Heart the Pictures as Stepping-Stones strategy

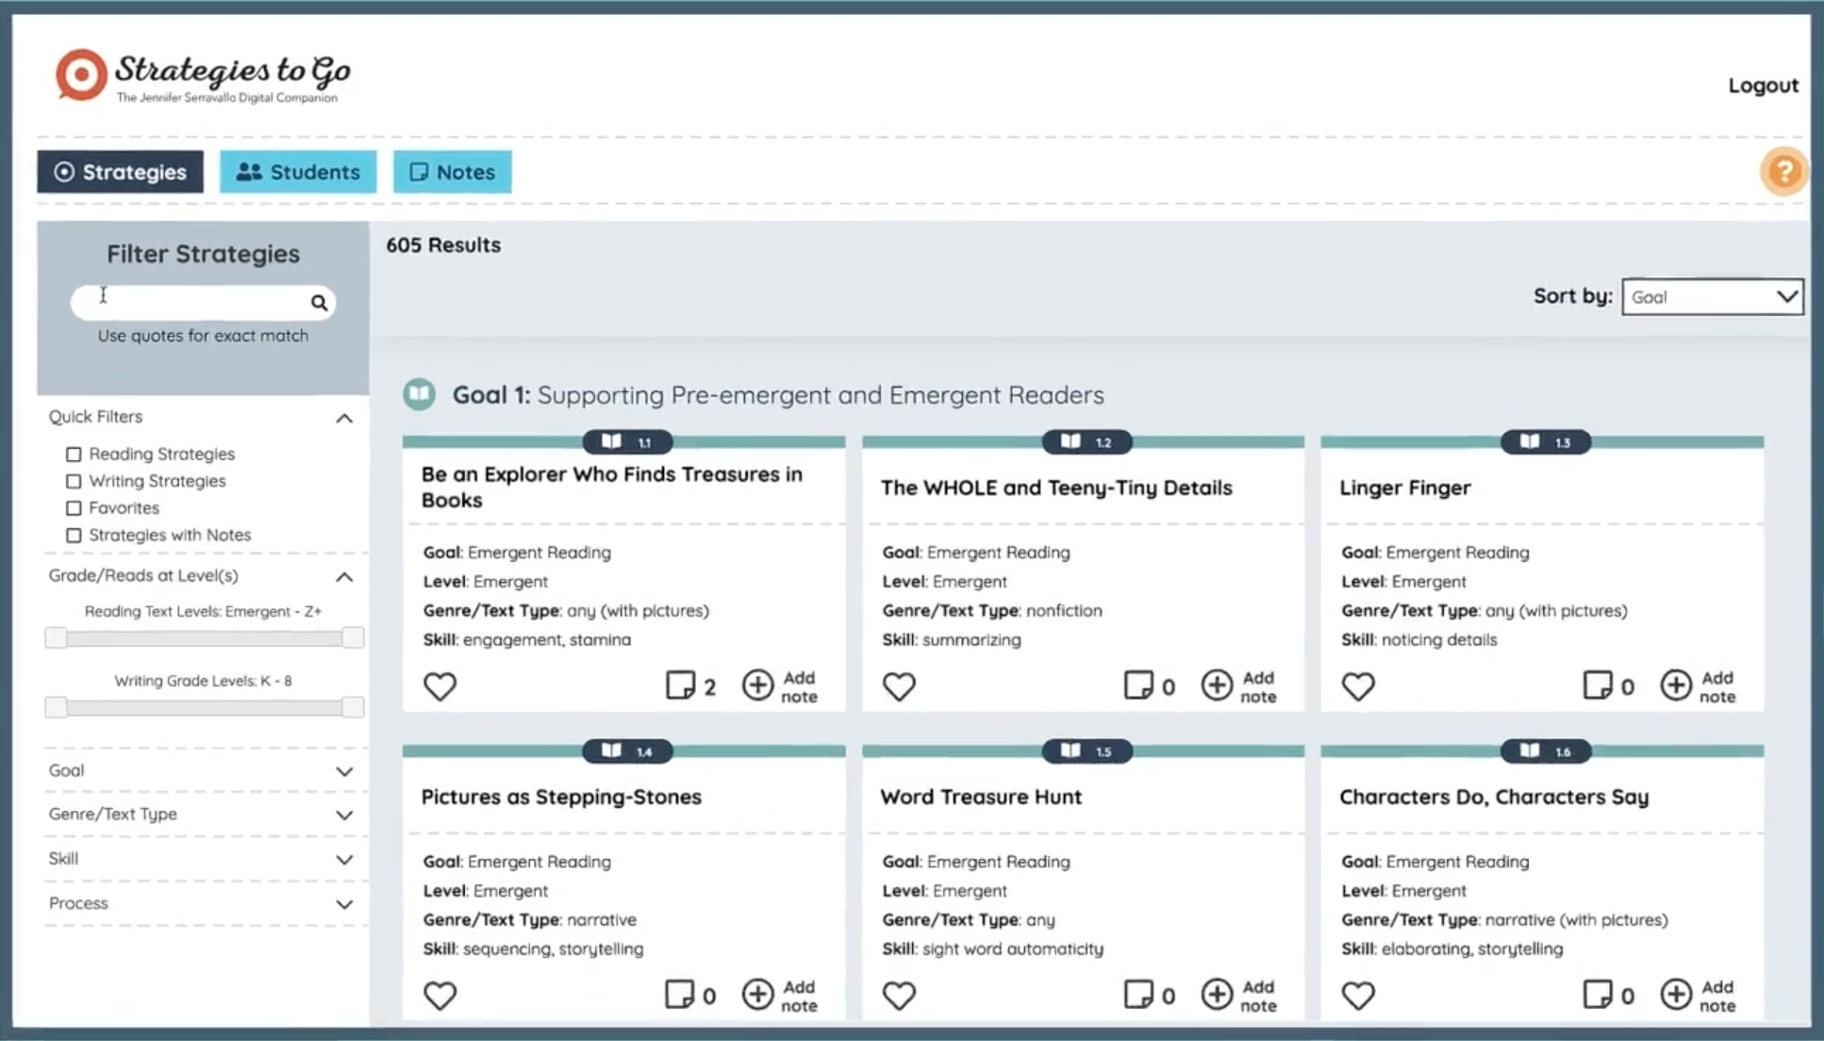click(439, 995)
